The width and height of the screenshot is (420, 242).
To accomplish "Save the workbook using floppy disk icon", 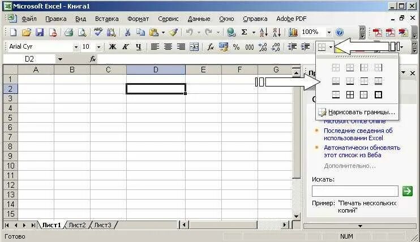I will [40, 32].
